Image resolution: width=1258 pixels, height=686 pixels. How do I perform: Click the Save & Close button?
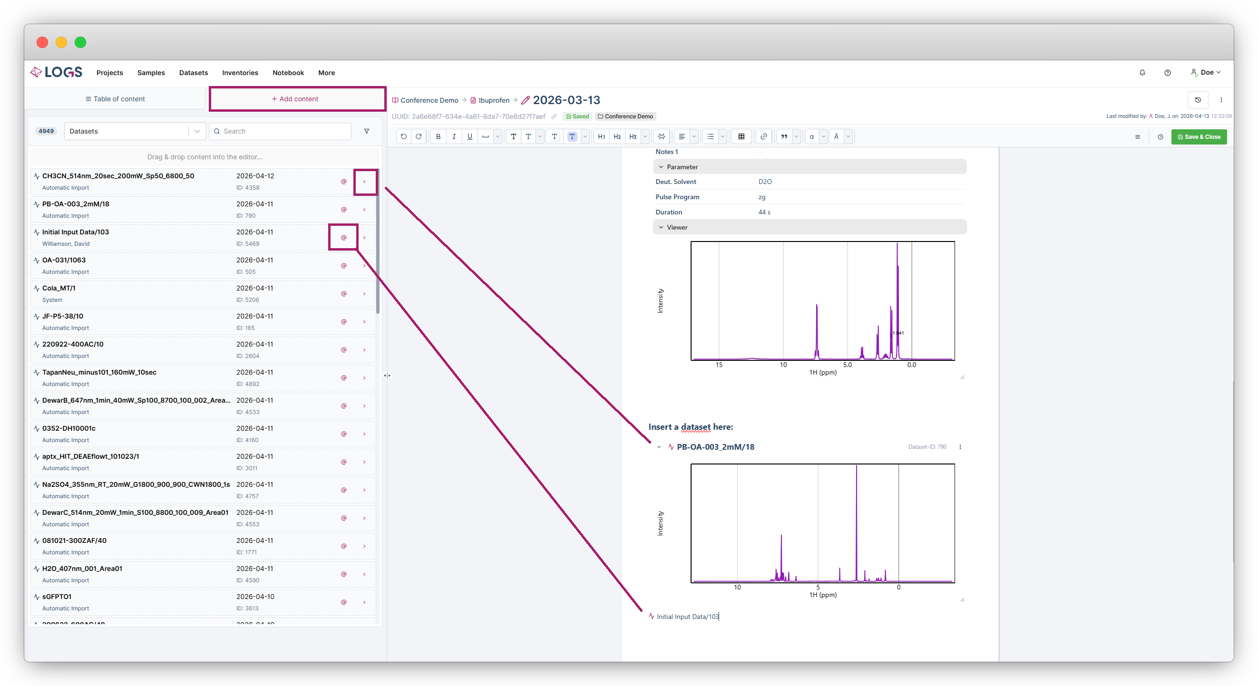(1199, 137)
